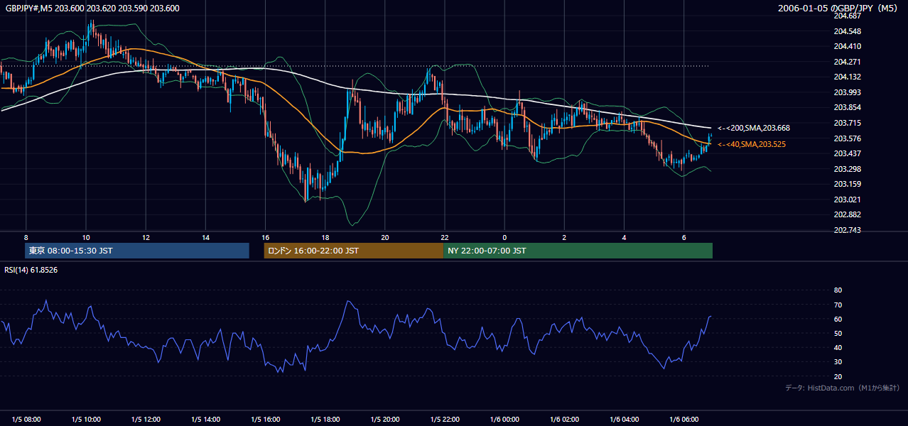Click the 1/5 14:00 bottom time label

click(x=205, y=419)
